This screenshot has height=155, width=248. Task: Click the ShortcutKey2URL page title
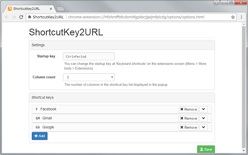pyautogui.click(x=66, y=32)
